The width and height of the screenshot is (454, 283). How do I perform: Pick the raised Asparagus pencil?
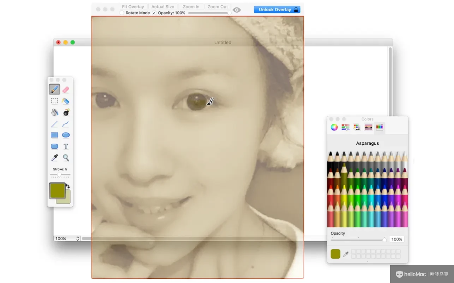point(344,172)
